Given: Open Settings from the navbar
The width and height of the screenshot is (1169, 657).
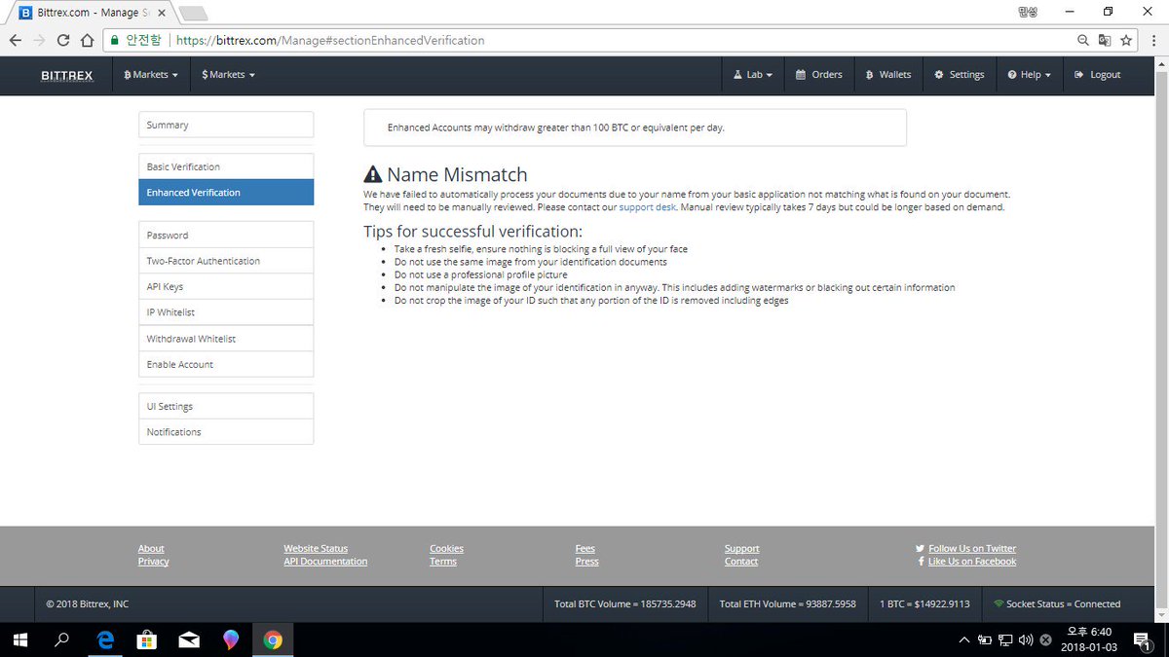Looking at the screenshot, I should (960, 75).
